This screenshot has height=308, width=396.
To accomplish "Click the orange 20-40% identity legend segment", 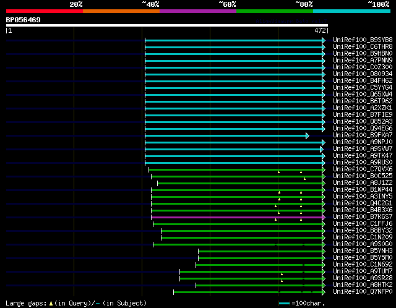I will coord(121,11).
